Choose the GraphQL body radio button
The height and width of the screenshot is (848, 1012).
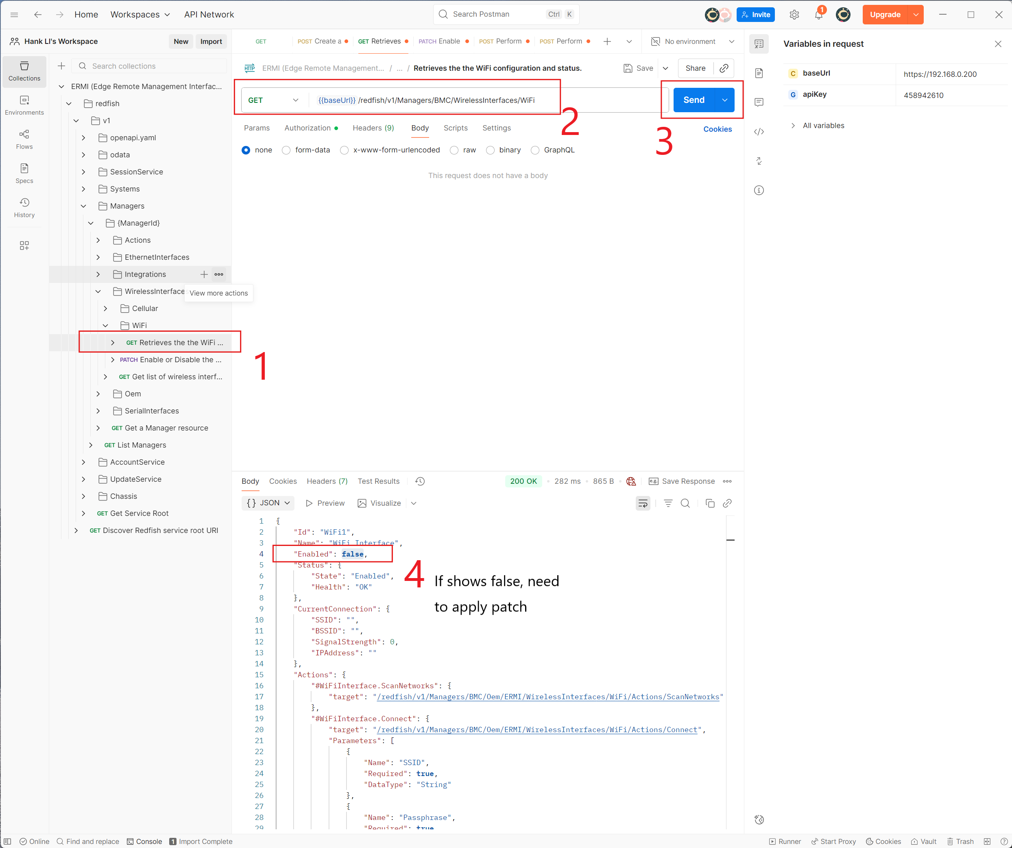[x=535, y=150]
